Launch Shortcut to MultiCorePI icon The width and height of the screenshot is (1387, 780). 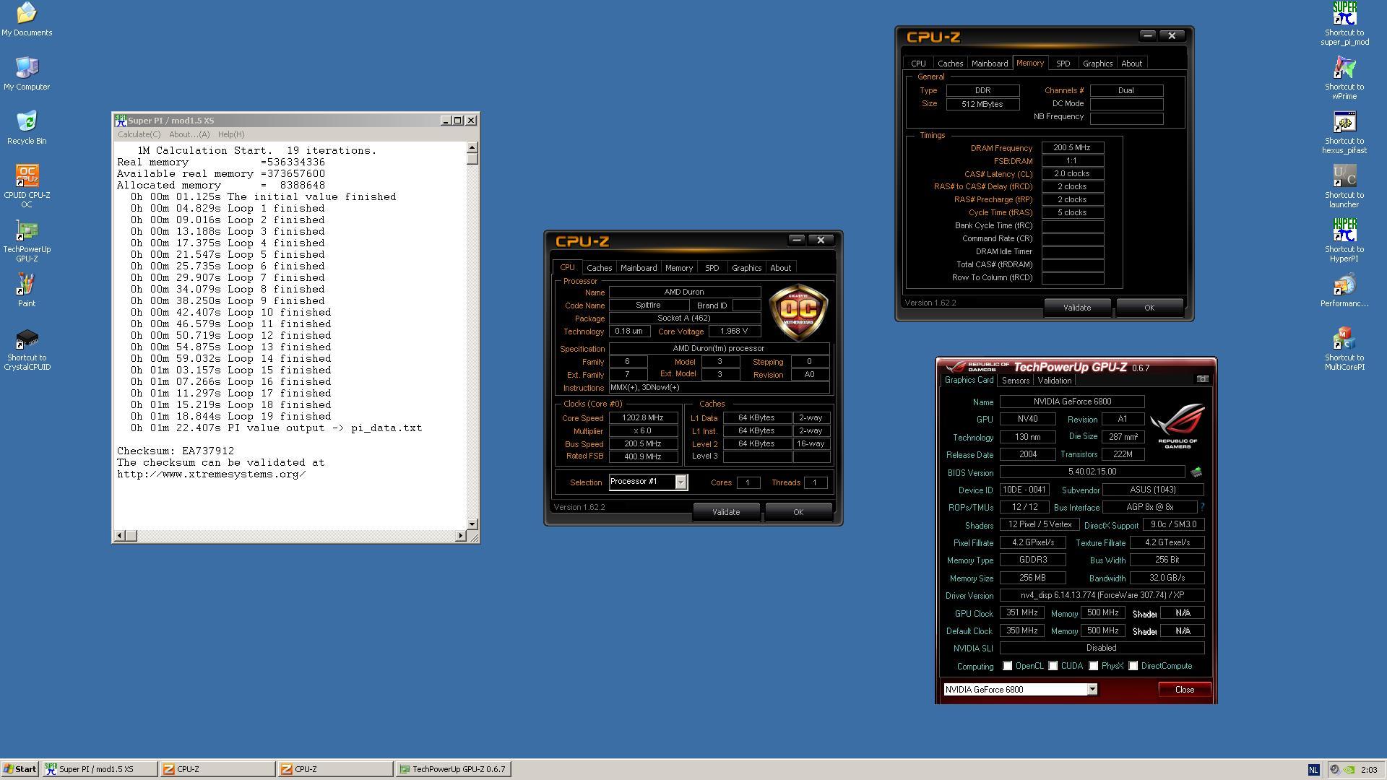[1344, 348]
